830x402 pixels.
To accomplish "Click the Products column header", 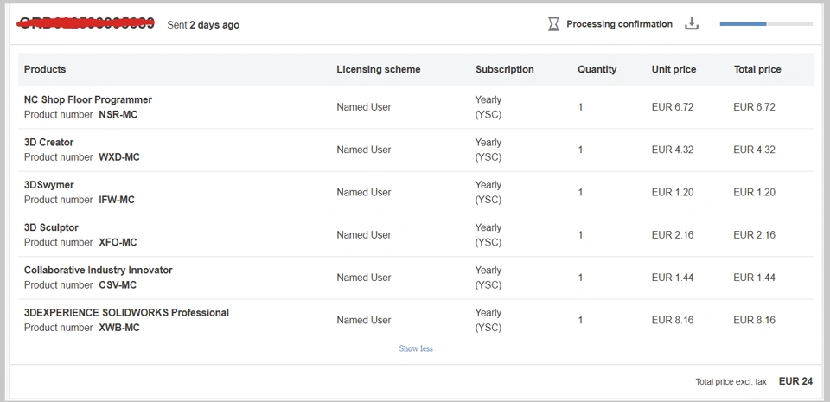I will coord(45,69).
